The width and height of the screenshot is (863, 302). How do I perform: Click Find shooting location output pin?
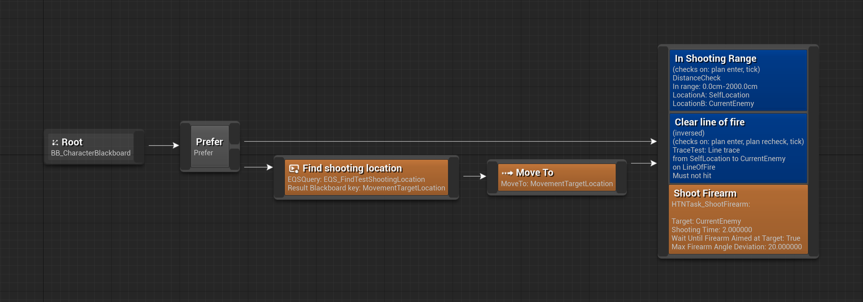point(453,177)
